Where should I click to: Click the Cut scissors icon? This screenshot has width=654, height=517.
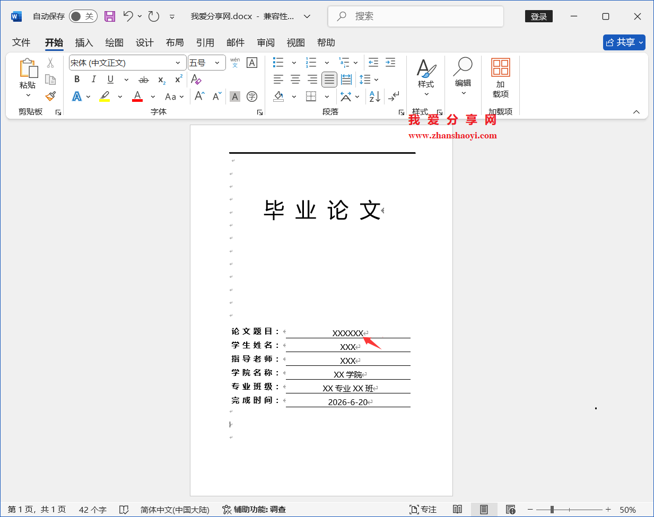point(50,63)
